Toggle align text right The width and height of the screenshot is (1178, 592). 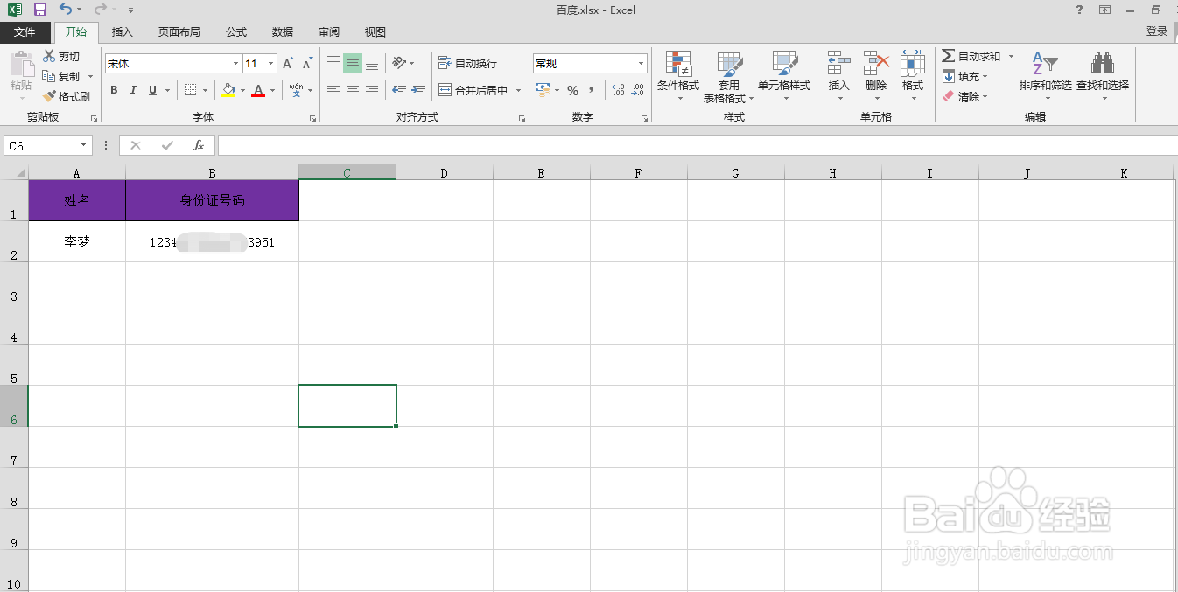tap(372, 90)
